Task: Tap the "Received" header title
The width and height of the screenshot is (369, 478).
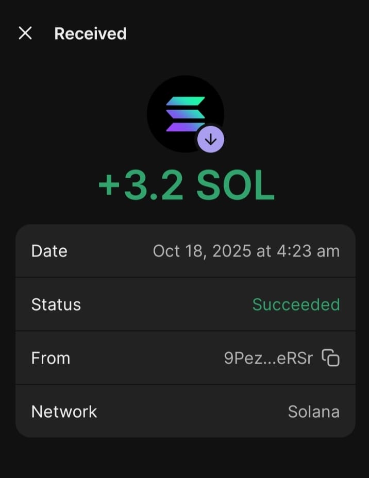Action: 90,33
